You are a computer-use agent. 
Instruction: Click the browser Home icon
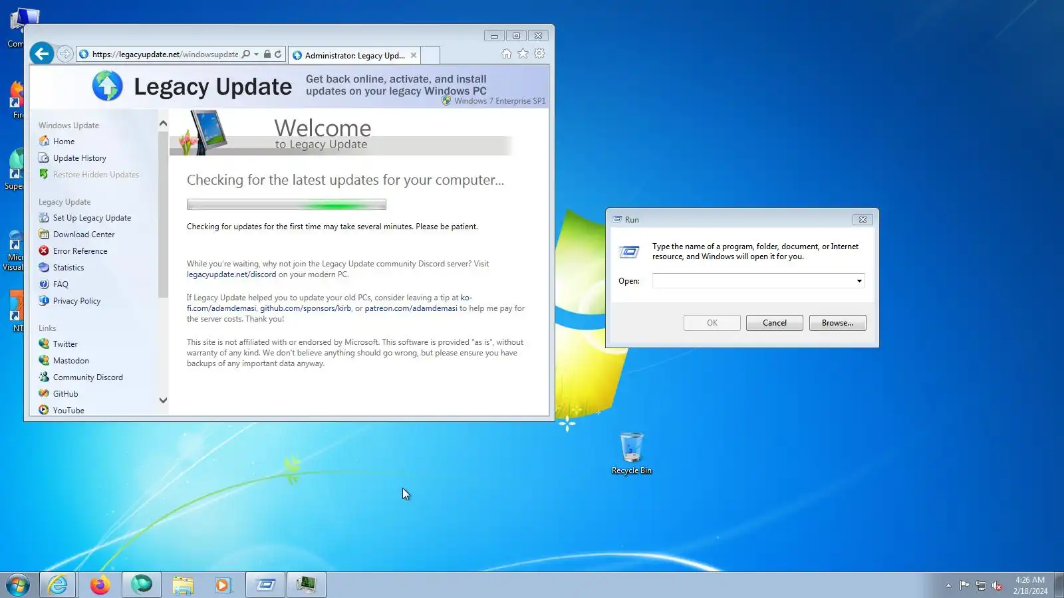(506, 54)
